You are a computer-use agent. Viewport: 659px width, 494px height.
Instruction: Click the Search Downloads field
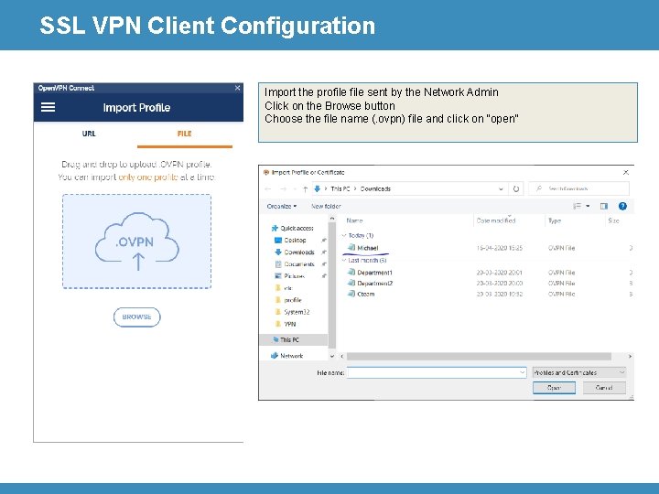578,188
